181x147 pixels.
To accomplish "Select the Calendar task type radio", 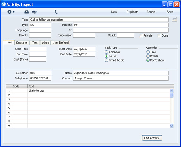I will (107, 52).
